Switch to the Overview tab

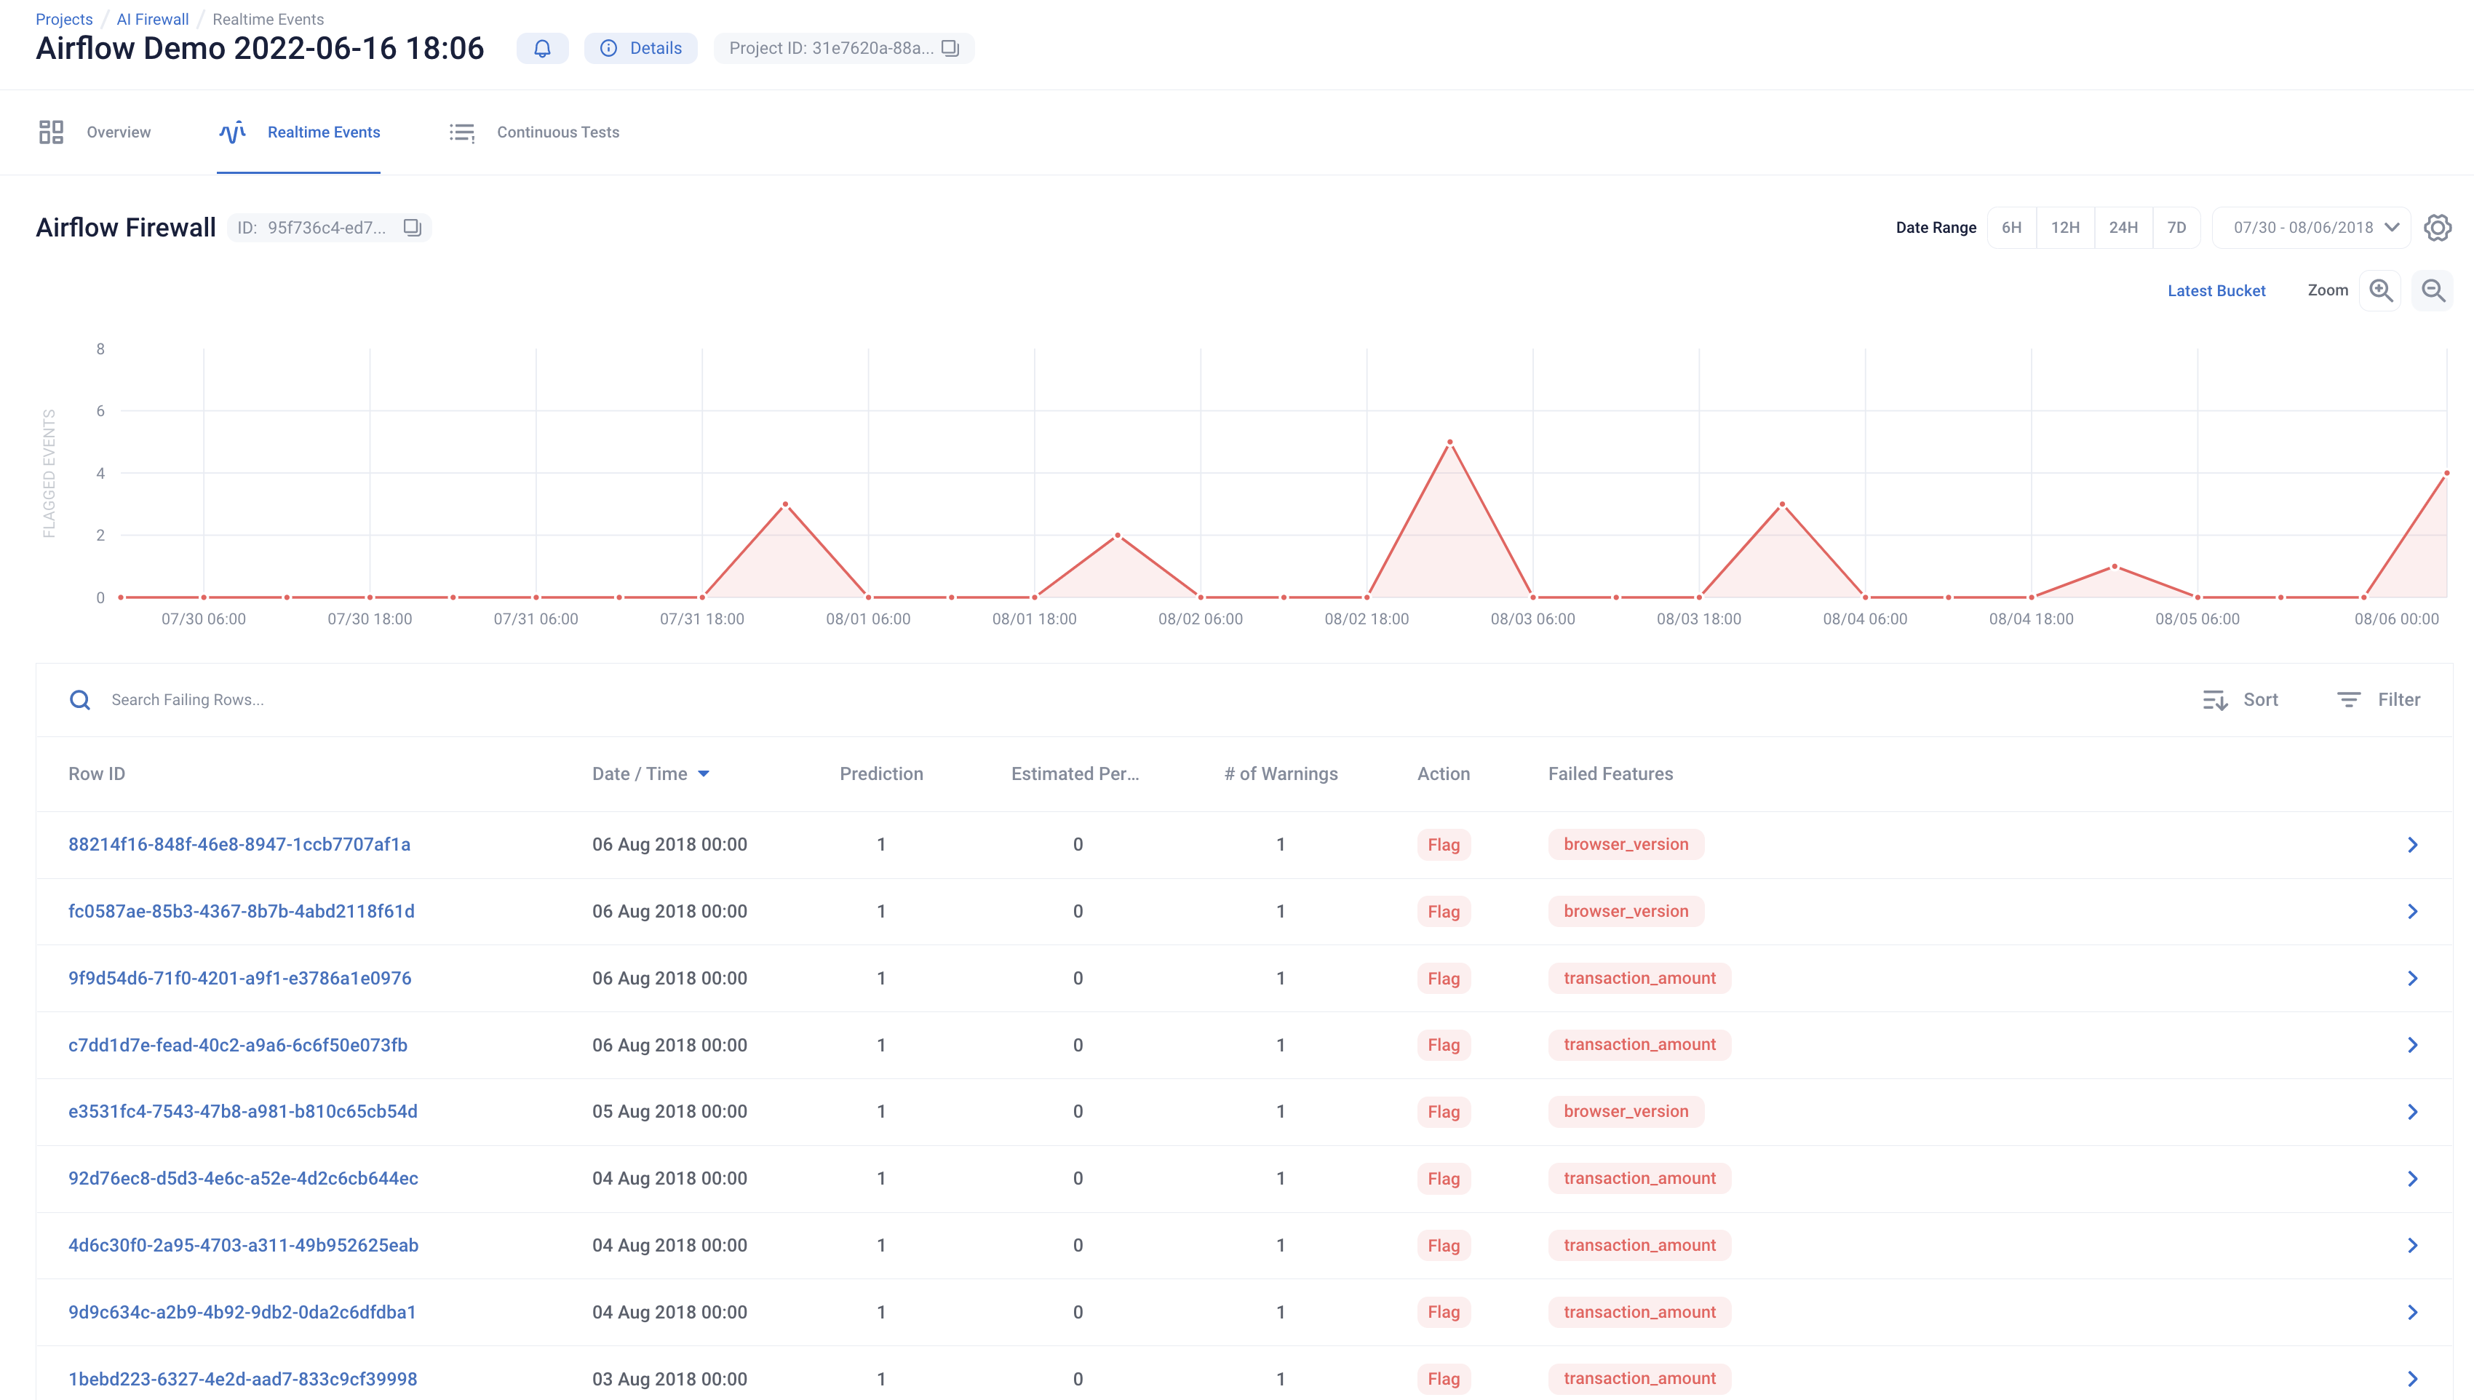tap(94, 132)
